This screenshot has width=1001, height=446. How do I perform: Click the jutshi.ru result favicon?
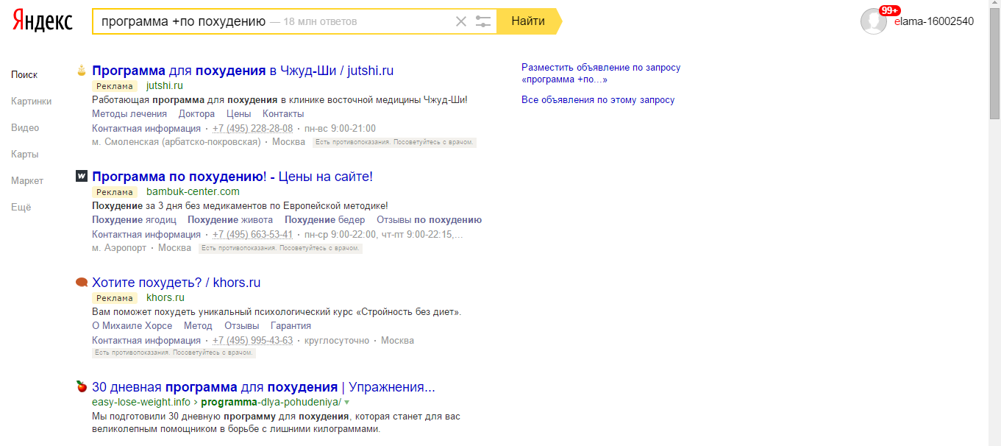point(79,70)
